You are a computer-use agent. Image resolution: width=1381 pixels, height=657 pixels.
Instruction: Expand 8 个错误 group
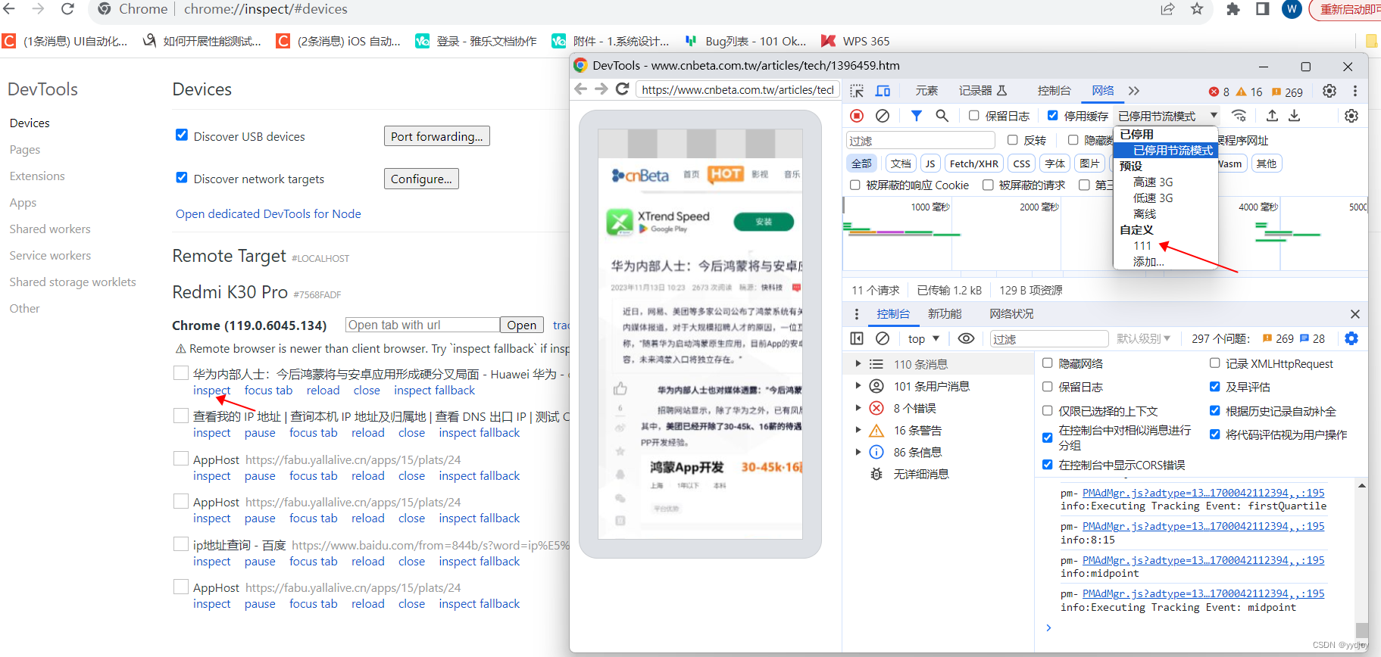(858, 408)
